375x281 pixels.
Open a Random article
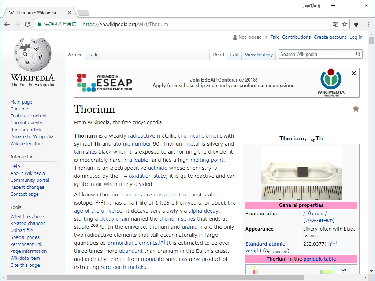pos(26,130)
